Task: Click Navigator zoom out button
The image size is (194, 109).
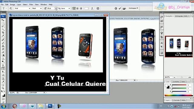Action: [x=175, y=77]
